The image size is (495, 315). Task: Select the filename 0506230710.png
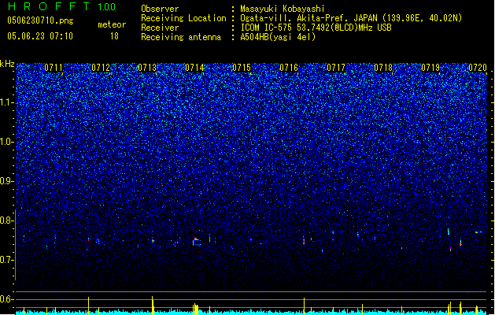(x=40, y=20)
